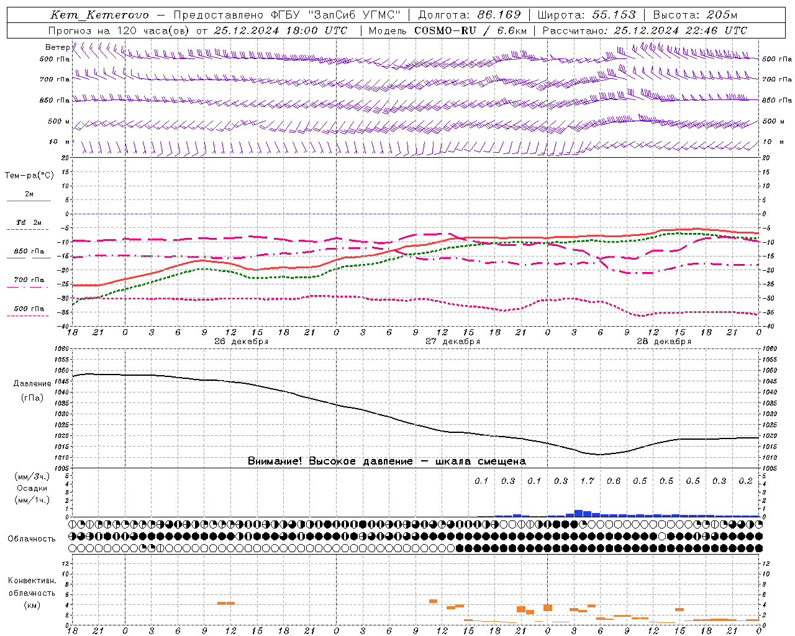795x636 pixels.
Task: Click the 'Широта: 55.153' header field
Action: (x=586, y=15)
